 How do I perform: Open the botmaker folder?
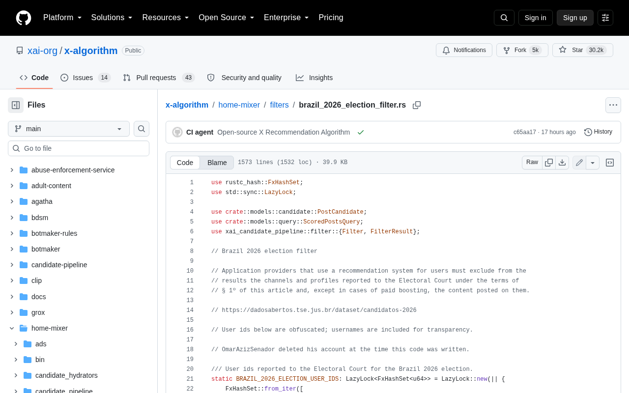pyautogui.click(x=46, y=249)
